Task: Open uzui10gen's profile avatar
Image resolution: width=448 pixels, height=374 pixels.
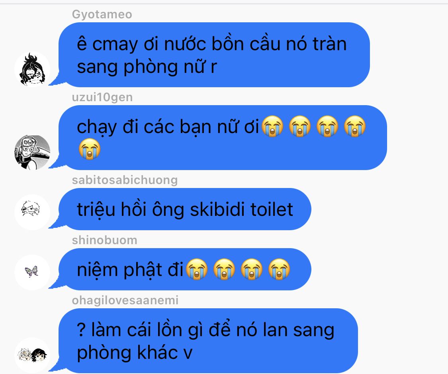Action: coord(32,152)
